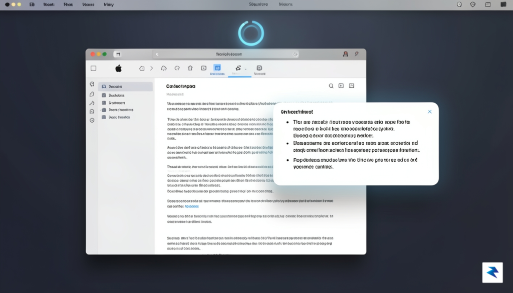Click the address field in window title bar

(226, 54)
